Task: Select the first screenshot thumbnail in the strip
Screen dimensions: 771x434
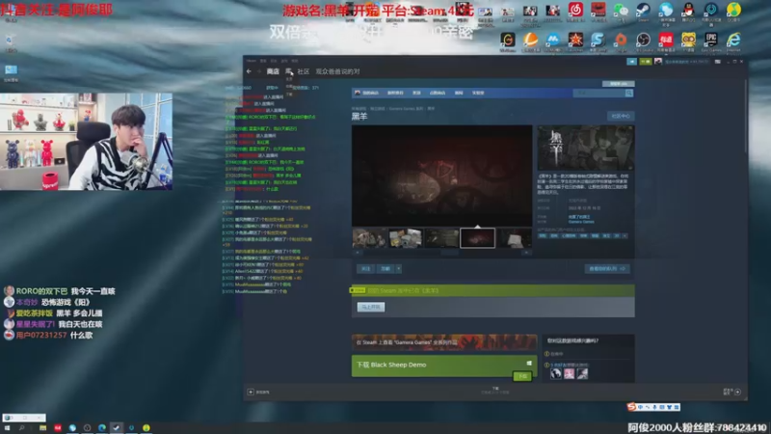Action: (x=369, y=238)
